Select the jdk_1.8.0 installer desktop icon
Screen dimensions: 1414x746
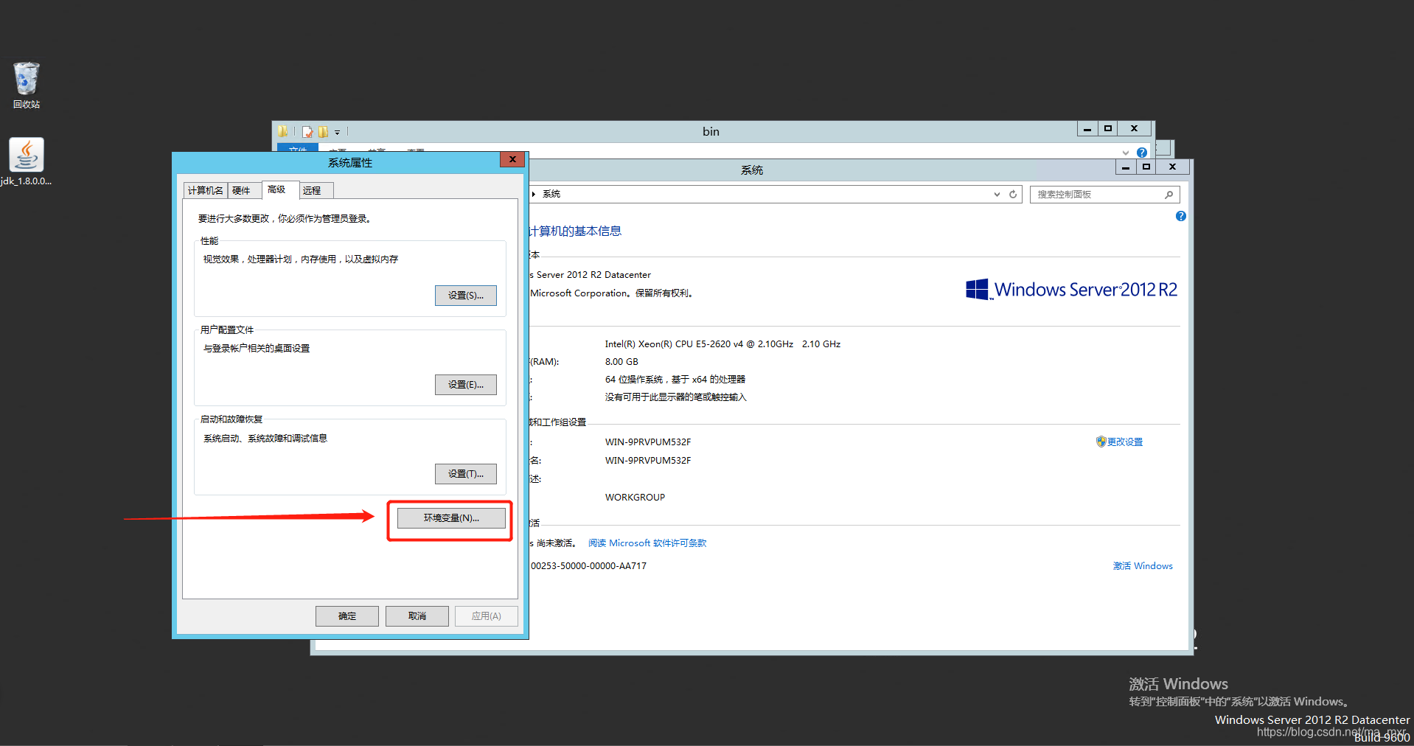tap(27, 161)
